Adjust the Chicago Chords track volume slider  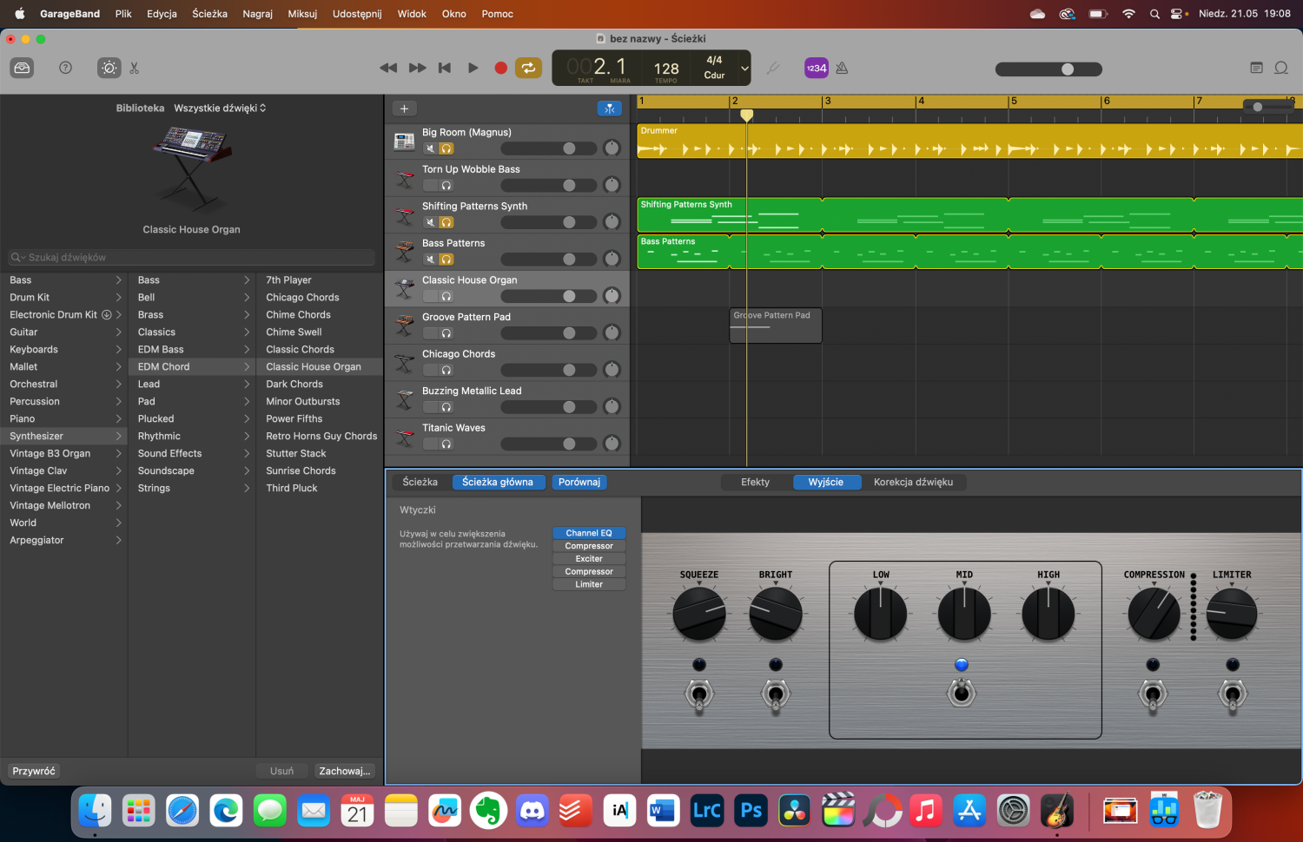(x=569, y=371)
